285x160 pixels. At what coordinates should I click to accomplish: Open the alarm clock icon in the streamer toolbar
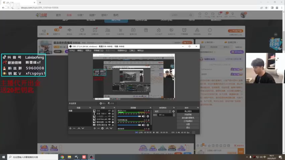(184, 30)
